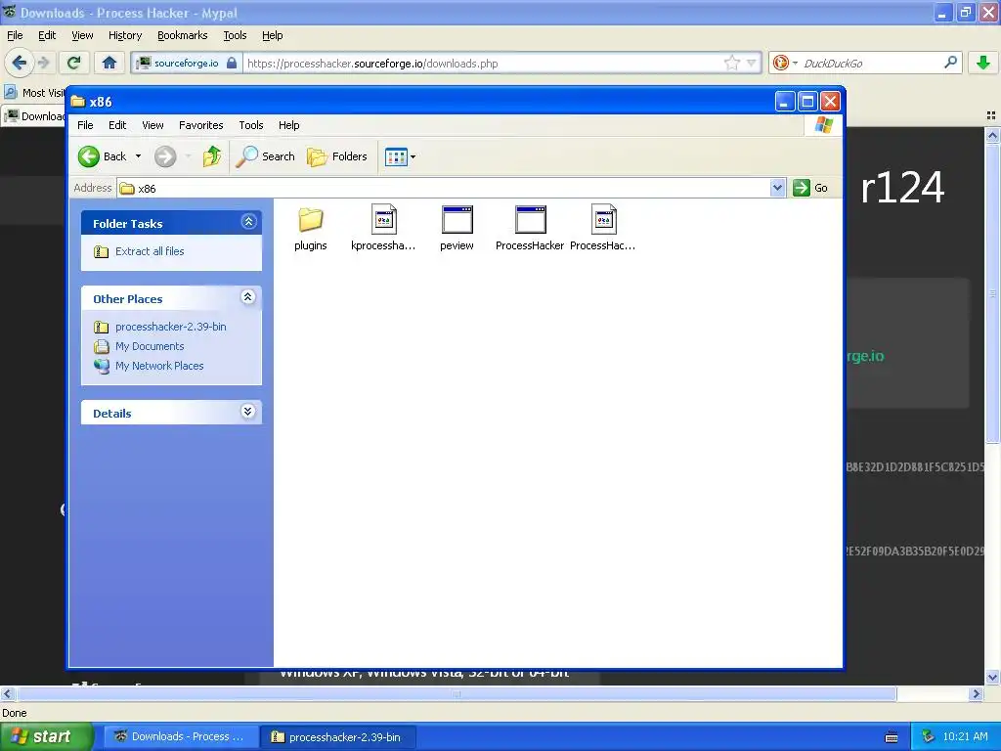Open the Views icon in Explorer toolbar
Screen dimensions: 1001x751
[x=396, y=156]
